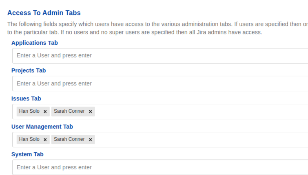This screenshot has height=175, width=308.
Task: Remove Sarah Conner from Issues Tab
Action: [91, 112]
